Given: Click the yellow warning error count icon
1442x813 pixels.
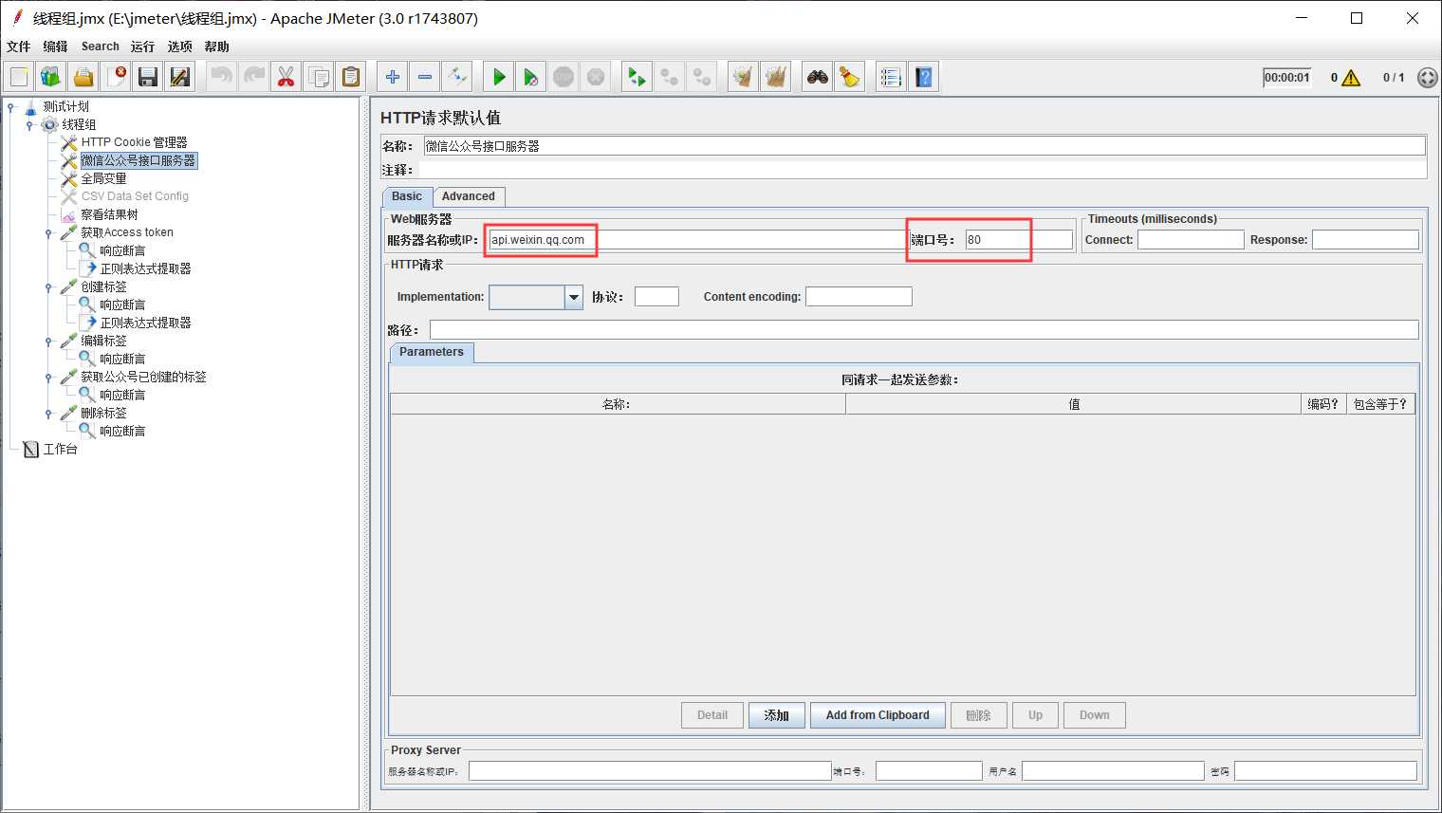Looking at the screenshot, I should (1351, 78).
